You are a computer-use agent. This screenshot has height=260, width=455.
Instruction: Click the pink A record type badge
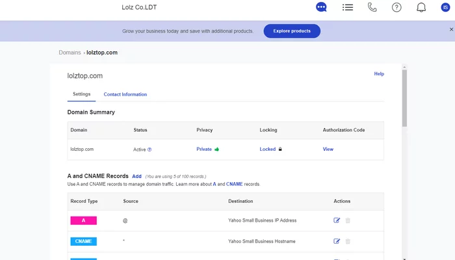84,220
